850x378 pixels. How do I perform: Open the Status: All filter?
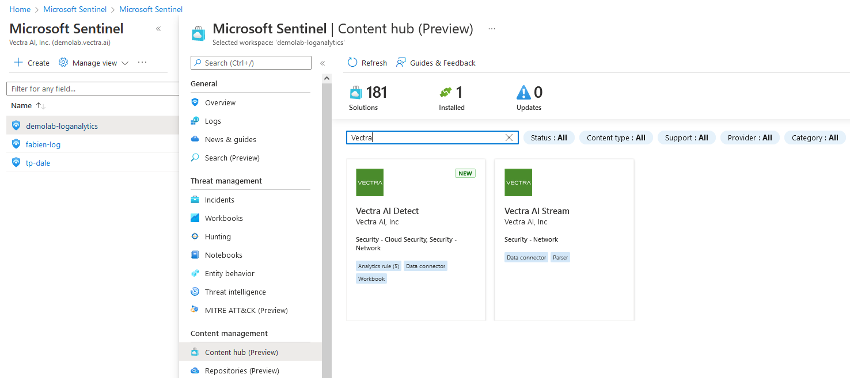(548, 138)
